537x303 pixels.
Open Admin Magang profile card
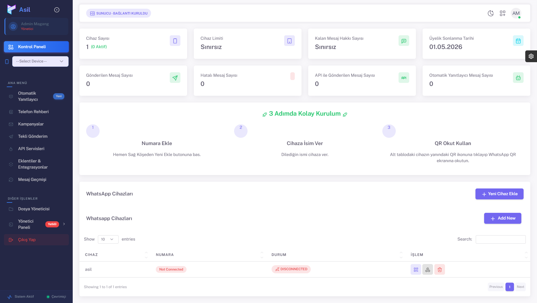(x=36, y=26)
